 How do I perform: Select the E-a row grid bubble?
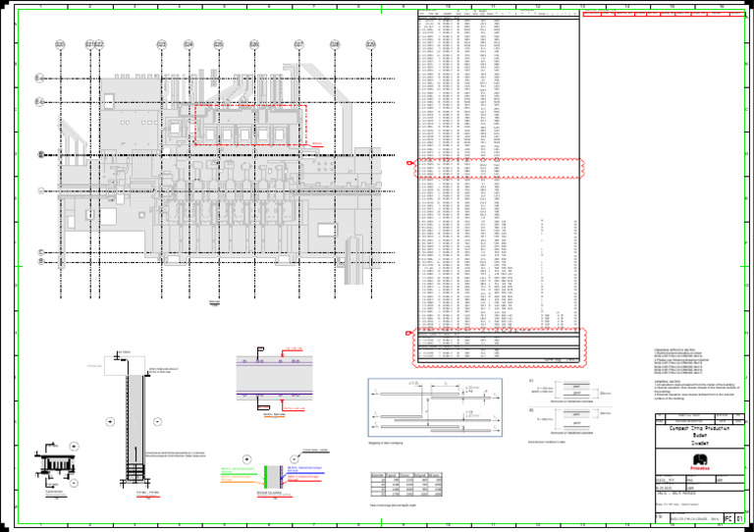pos(40,79)
